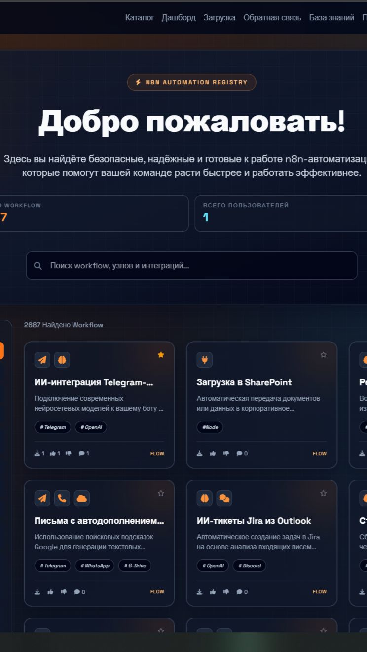Filter by the #WhatsApp tag
The image size is (367, 652).
point(95,566)
